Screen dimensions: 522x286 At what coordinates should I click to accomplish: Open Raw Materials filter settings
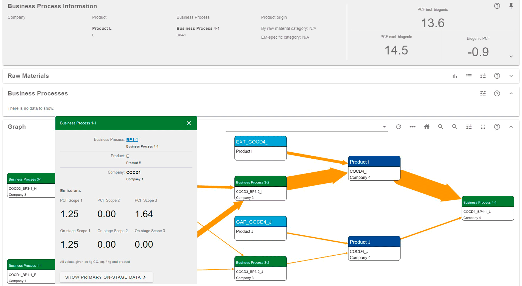pos(483,76)
